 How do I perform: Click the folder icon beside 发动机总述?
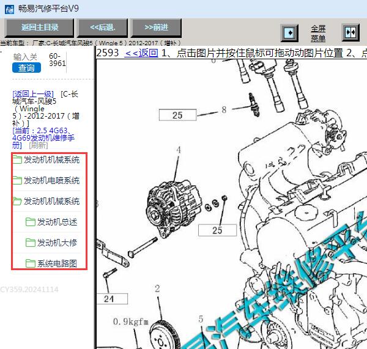[30, 222]
